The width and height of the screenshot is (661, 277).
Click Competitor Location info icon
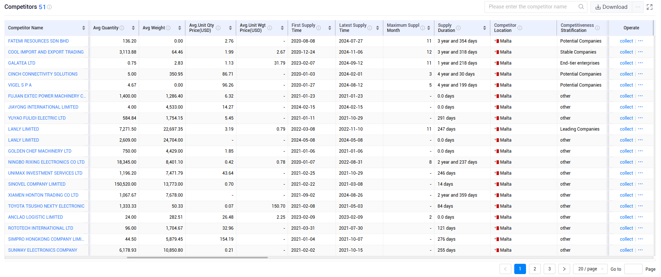point(520,28)
